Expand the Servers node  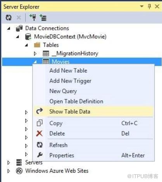tap(9, 163)
